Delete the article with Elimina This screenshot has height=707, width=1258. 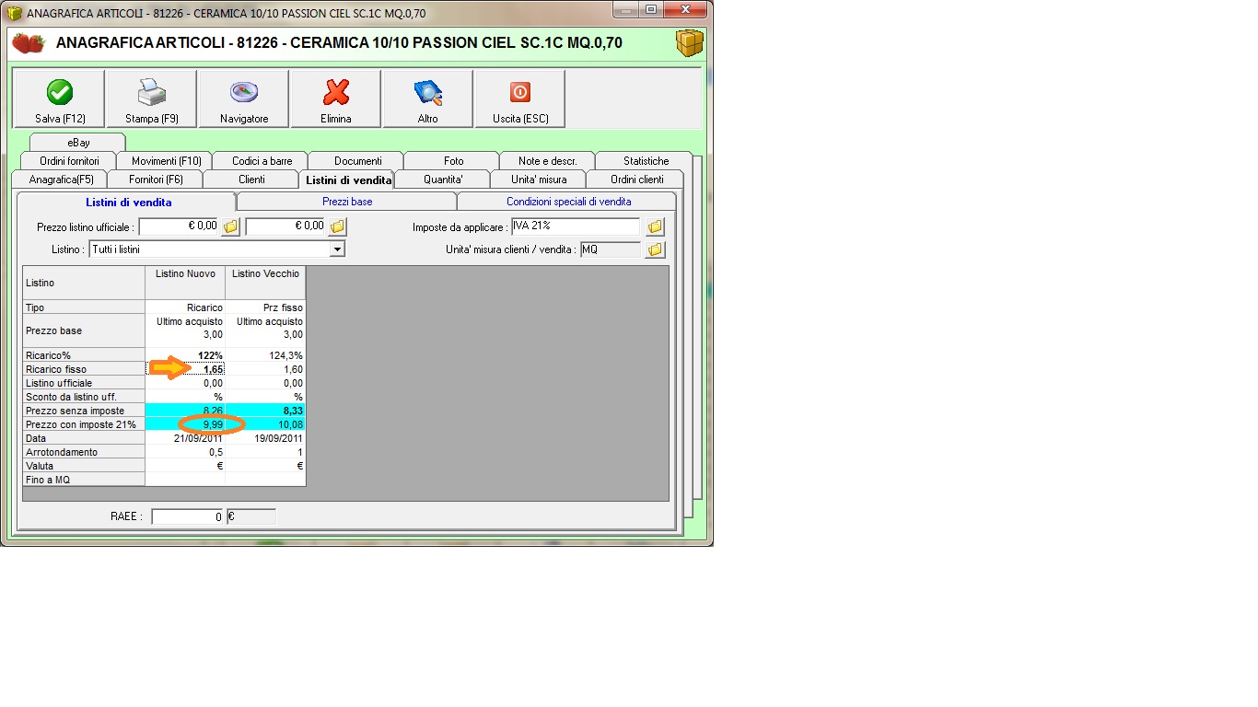pyautogui.click(x=336, y=99)
